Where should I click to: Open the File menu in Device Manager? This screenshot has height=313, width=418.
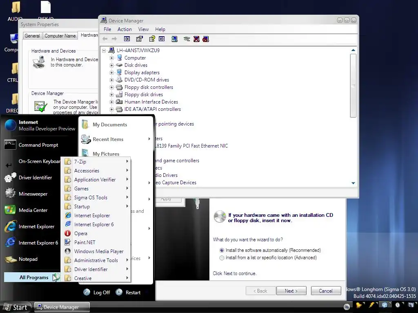(x=107, y=29)
